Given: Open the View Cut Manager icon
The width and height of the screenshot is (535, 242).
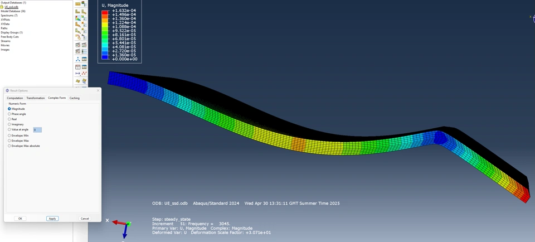Looking at the screenshot, I should click(x=84, y=81).
